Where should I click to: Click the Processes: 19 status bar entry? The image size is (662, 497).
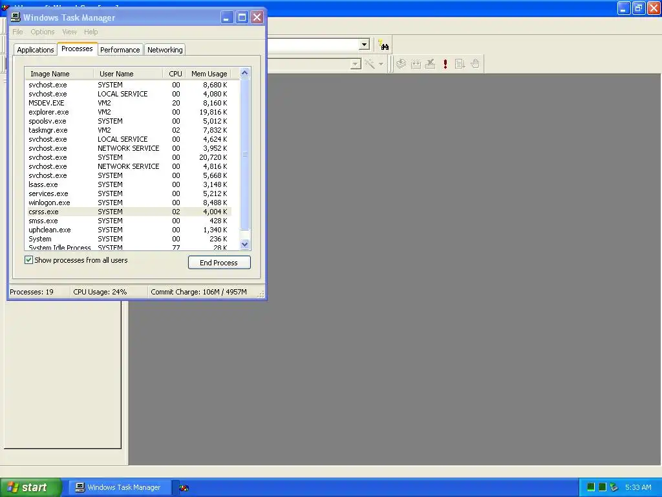pyautogui.click(x=32, y=292)
